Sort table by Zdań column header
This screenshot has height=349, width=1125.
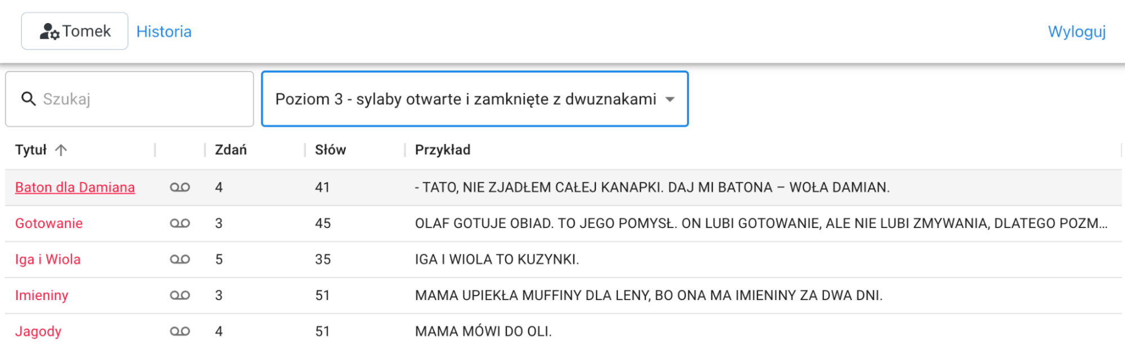point(231,150)
